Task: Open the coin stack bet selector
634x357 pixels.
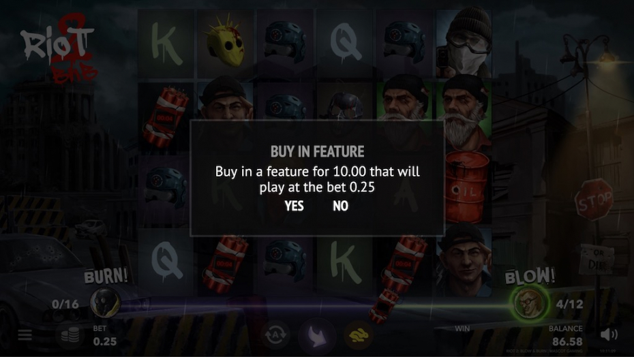Action: pyautogui.click(x=70, y=335)
